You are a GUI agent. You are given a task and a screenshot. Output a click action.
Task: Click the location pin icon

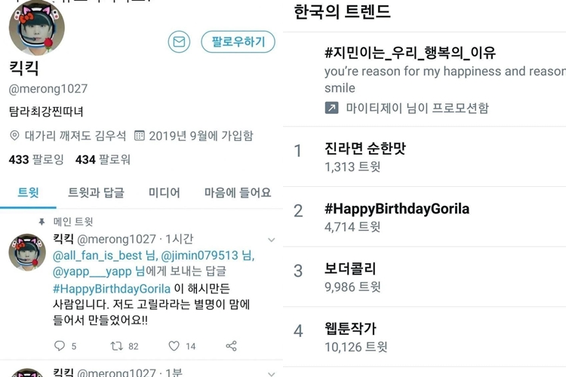click(x=15, y=136)
